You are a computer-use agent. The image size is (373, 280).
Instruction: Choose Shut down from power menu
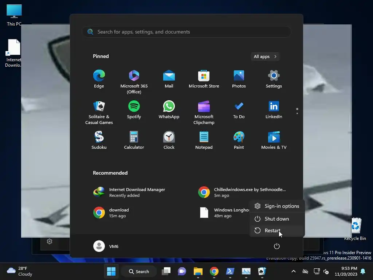tap(277, 219)
